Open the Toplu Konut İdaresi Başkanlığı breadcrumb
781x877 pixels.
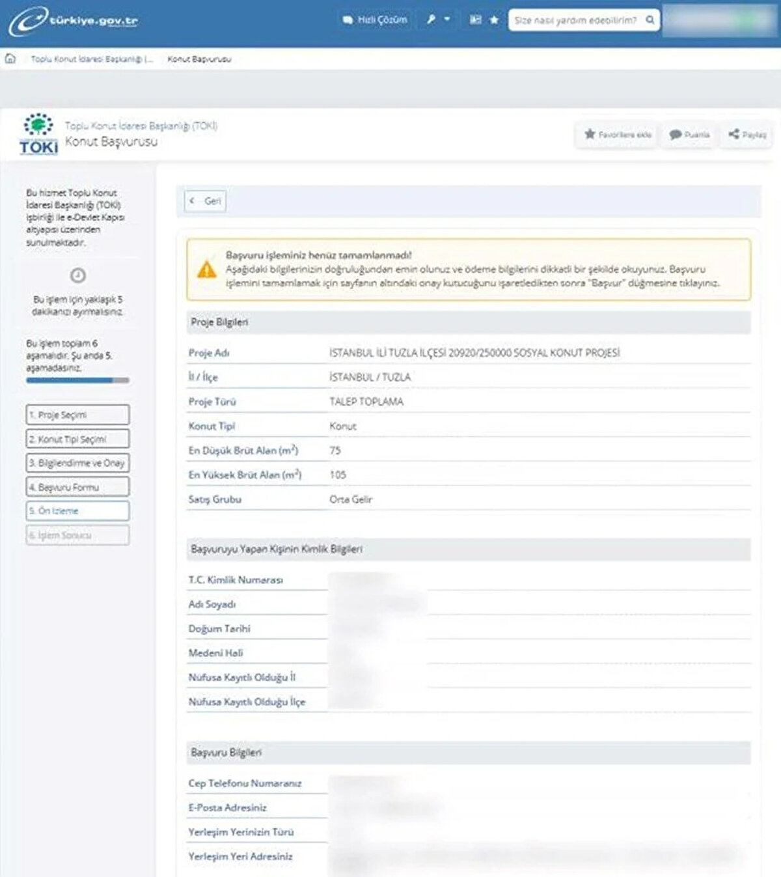[92, 59]
